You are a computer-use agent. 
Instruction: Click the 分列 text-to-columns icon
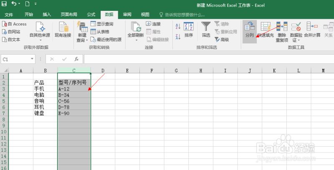tap(249, 26)
